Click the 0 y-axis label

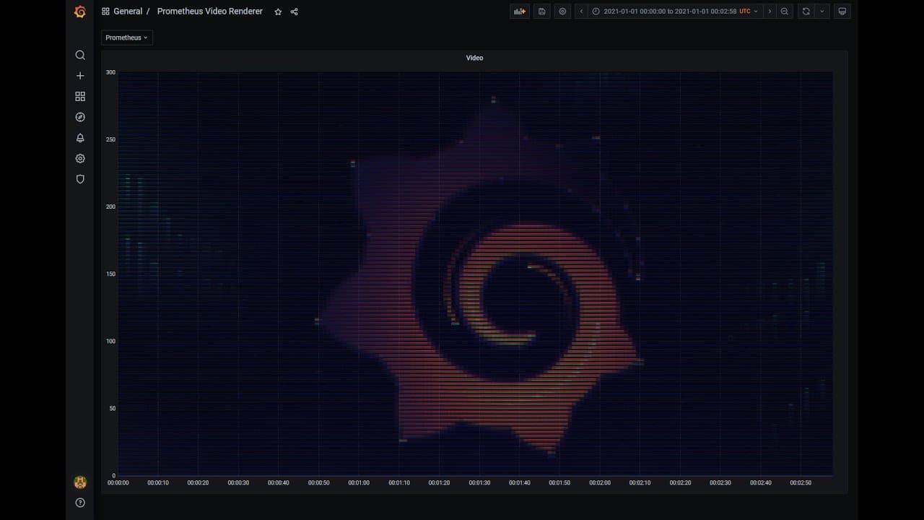coord(113,476)
